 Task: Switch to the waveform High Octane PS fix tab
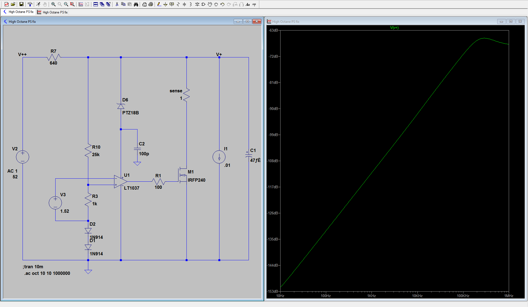53,12
